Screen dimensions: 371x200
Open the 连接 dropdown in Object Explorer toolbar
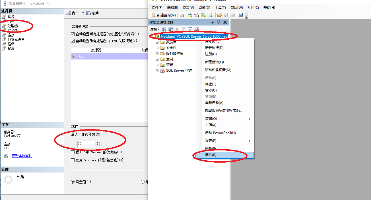click(155, 29)
